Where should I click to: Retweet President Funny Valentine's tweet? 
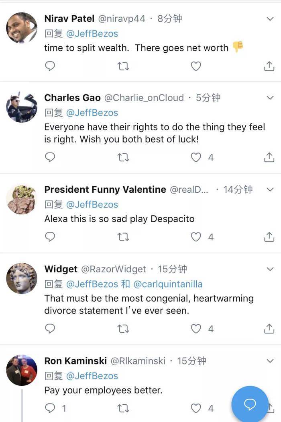click(123, 237)
